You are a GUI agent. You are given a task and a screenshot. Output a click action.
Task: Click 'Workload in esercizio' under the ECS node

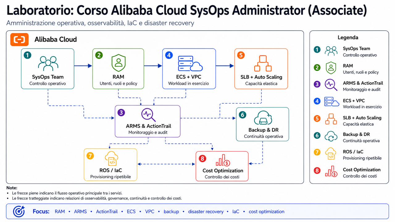point(189,84)
